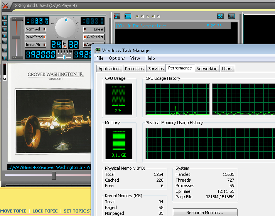Viewport: 275px width, 216px height.
Task: Click the Memory 3,11 GB meter
Action: click(x=119, y=143)
